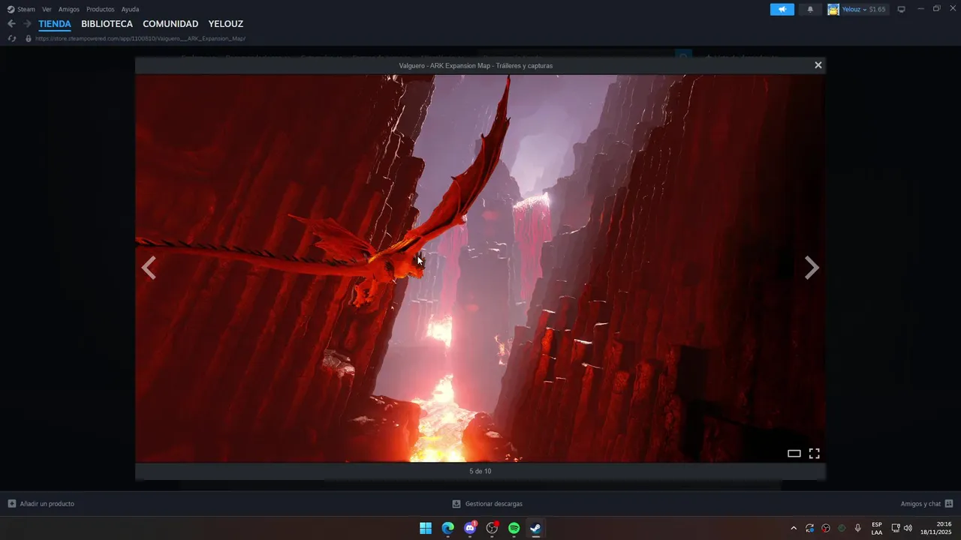
Task: Switch to the TIENDA tab
Action: tap(55, 24)
